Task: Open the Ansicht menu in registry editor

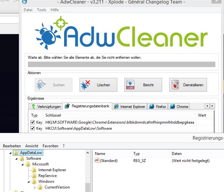Action: [32, 146]
